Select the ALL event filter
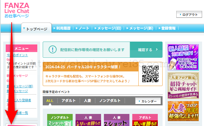The height and width of the screenshot is (126, 204). [x=50, y=101]
